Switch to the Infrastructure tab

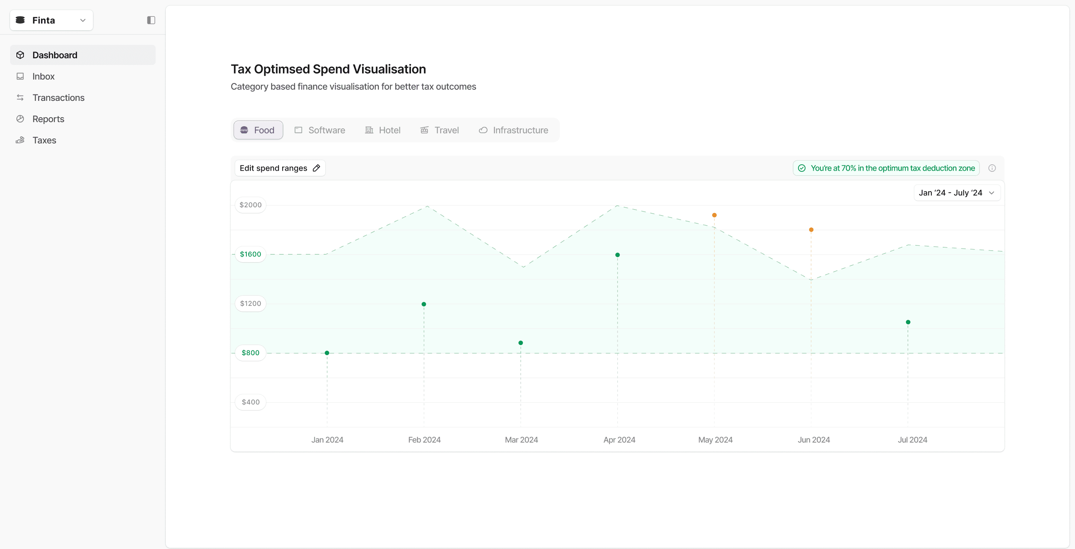513,130
